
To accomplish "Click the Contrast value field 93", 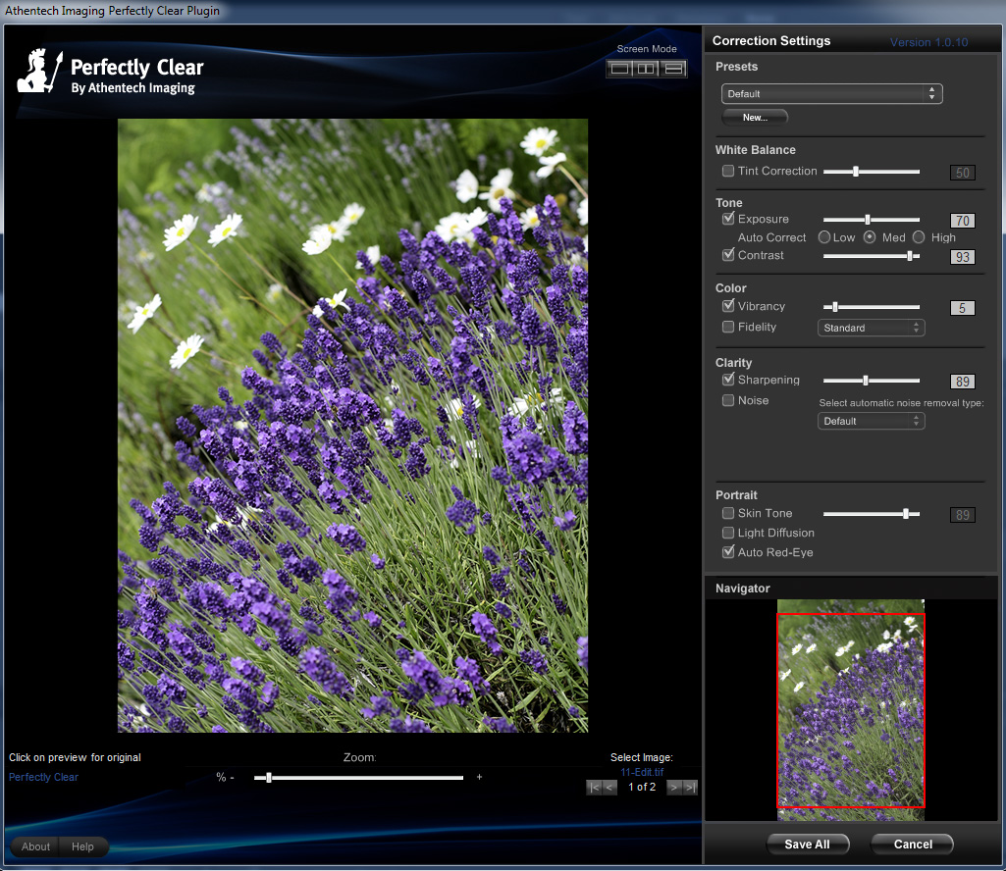I will pos(963,257).
